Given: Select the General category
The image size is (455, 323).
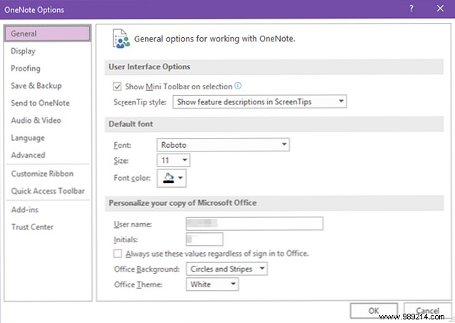Looking at the screenshot, I should [47, 34].
